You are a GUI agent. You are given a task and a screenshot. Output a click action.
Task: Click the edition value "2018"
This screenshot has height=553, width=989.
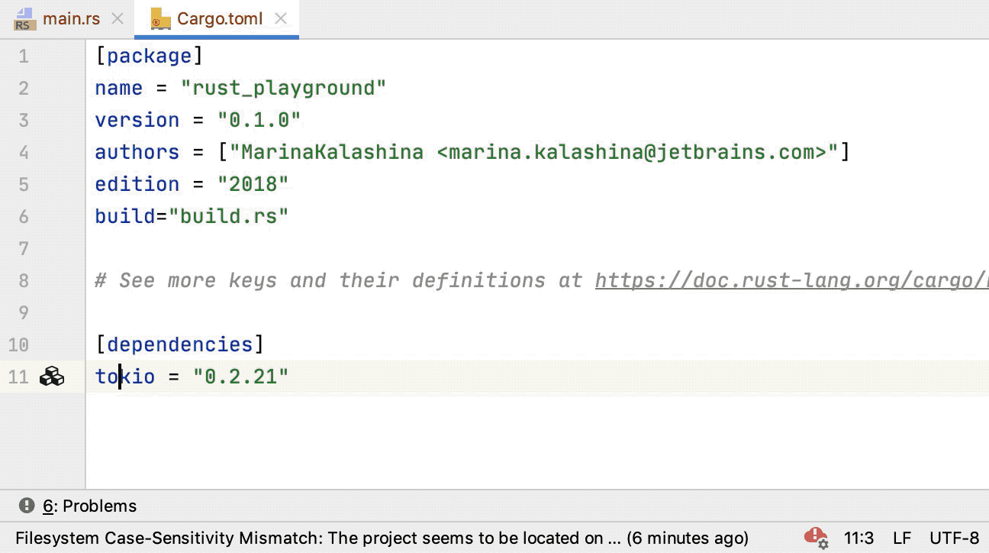point(253,184)
